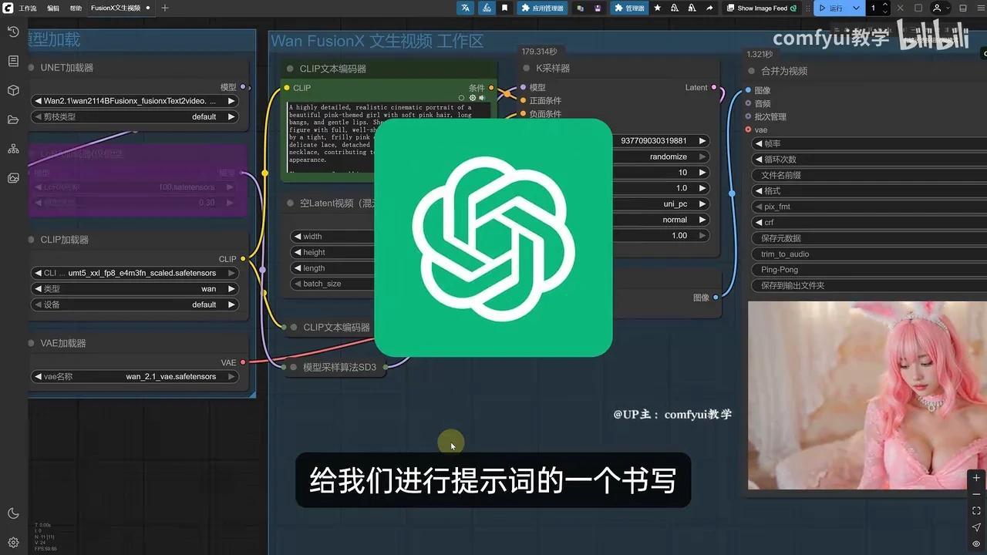Open the node library from the left sidebar
The height and width of the screenshot is (555, 987).
(x=12, y=61)
